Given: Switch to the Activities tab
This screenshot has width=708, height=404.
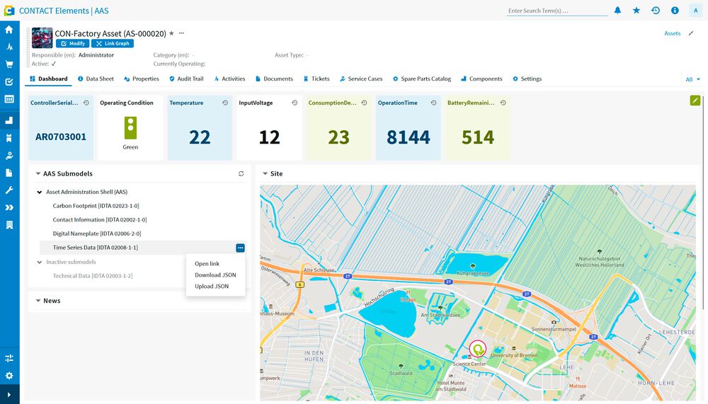Looking at the screenshot, I should coord(229,79).
